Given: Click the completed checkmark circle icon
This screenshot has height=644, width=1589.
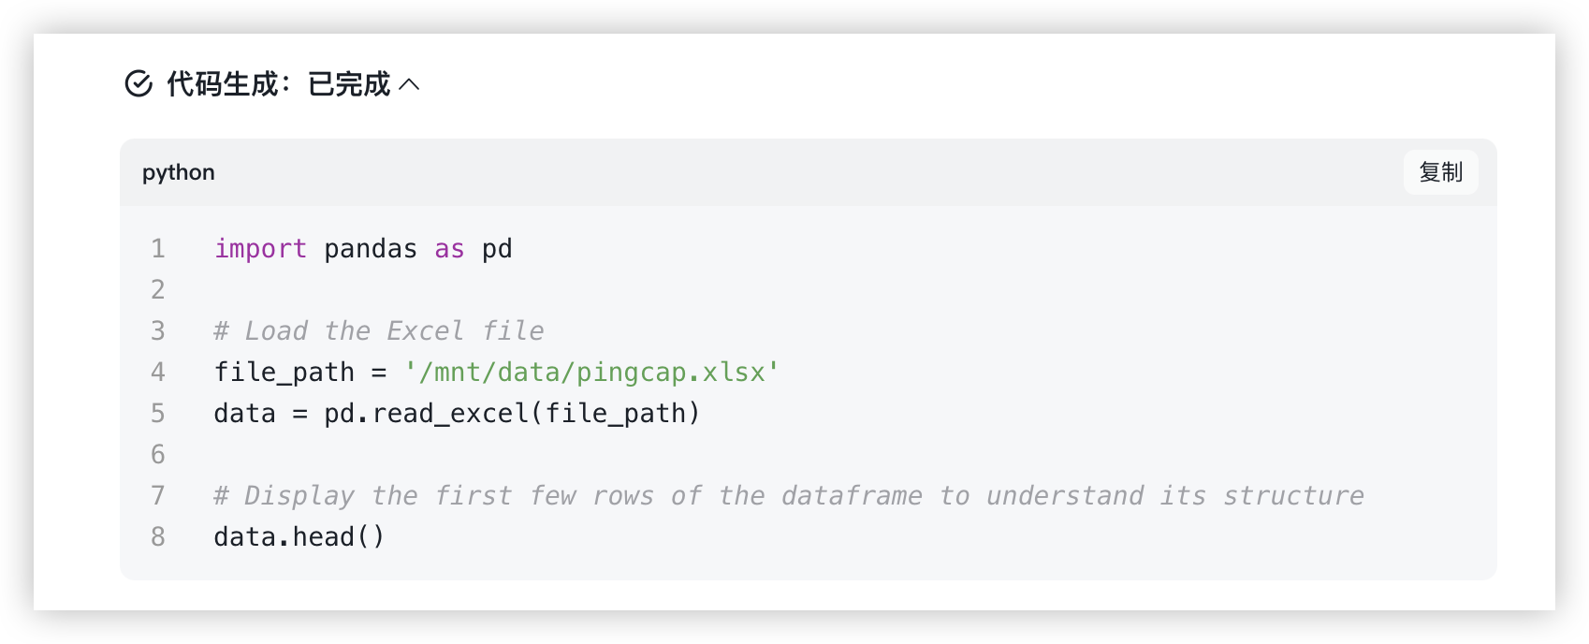Looking at the screenshot, I should coord(138,84).
